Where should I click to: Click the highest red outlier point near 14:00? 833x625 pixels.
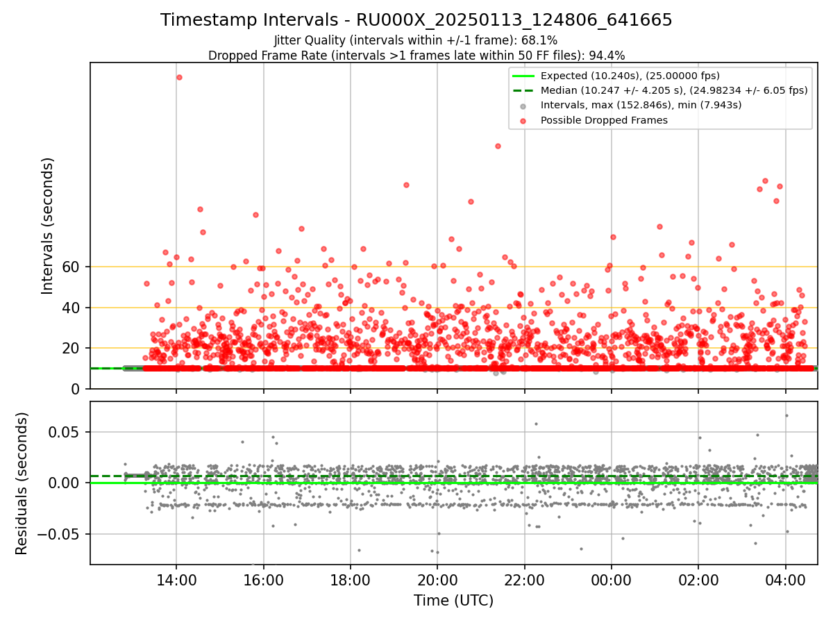(179, 77)
